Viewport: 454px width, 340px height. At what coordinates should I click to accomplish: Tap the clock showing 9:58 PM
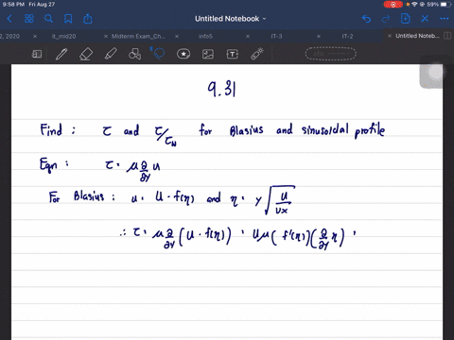coord(13,5)
